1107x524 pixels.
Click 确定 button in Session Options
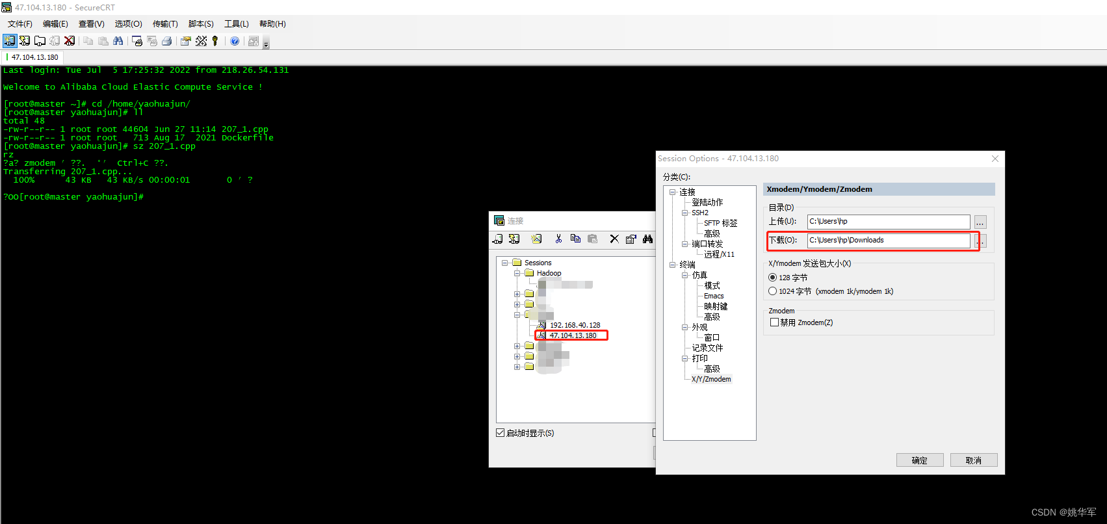click(x=919, y=460)
